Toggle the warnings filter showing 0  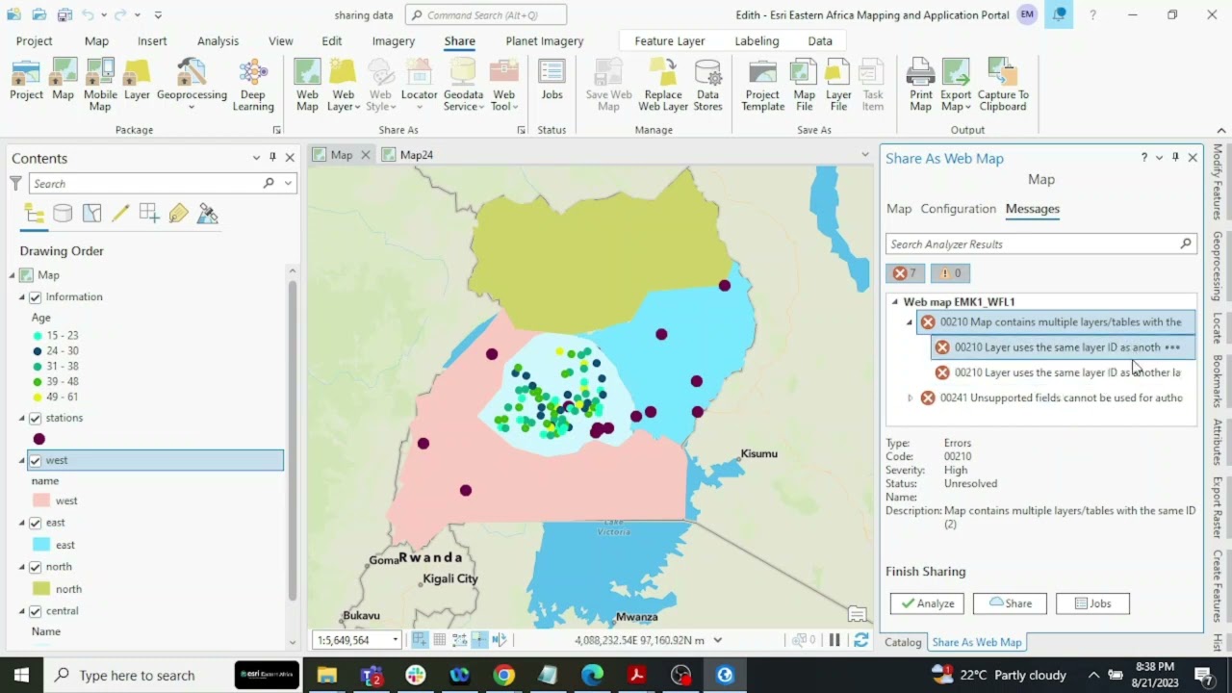tap(950, 273)
